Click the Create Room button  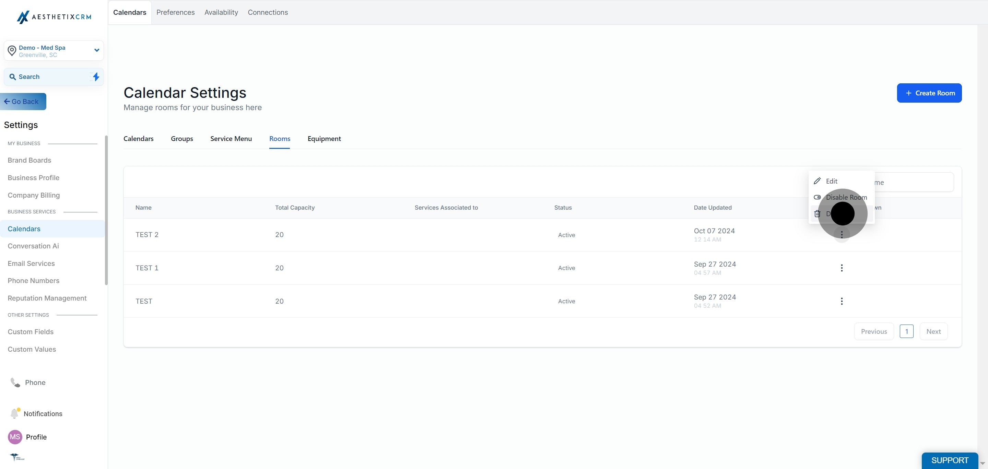point(929,93)
